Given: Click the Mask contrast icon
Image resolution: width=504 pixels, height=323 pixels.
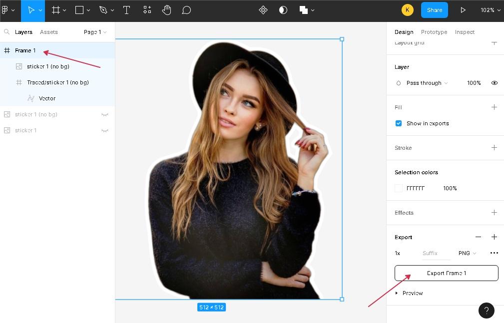Looking at the screenshot, I should tap(283, 10).
